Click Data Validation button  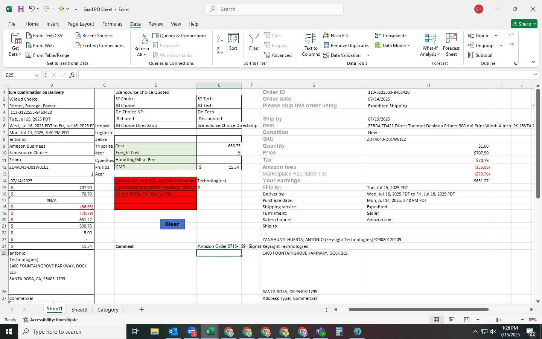[342, 55]
